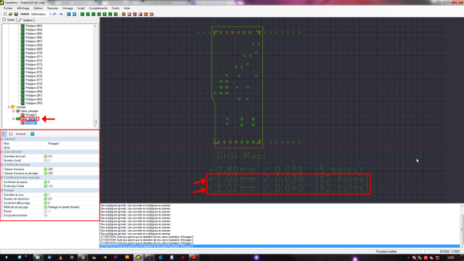This screenshot has height=261, width=464.
Task: Open the Usinage menu
Action: pyautogui.click(x=68, y=8)
